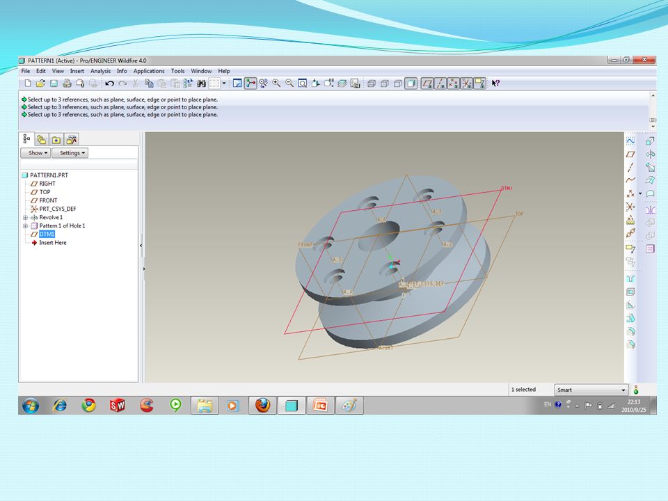The width and height of the screenshot is (668, 501).
Task: Click the Find binoculars icon
Action: [x=201, y=83]
